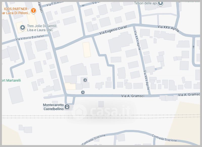
Task: Select the tall yellow building below Via Eugenio Curiel
Action: 87,50
